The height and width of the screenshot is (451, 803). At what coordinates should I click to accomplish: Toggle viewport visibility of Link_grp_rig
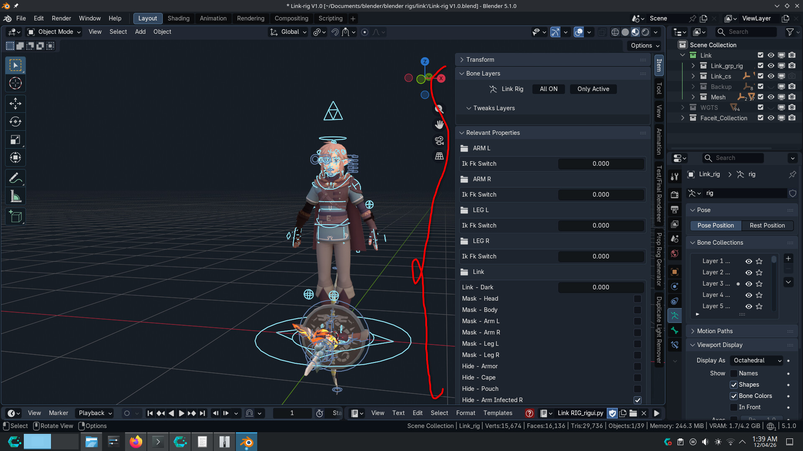pos(771,66)
